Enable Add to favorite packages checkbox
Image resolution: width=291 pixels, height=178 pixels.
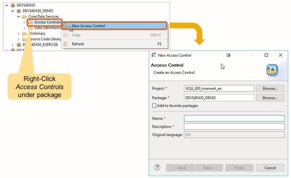click(x=154, y=106)
